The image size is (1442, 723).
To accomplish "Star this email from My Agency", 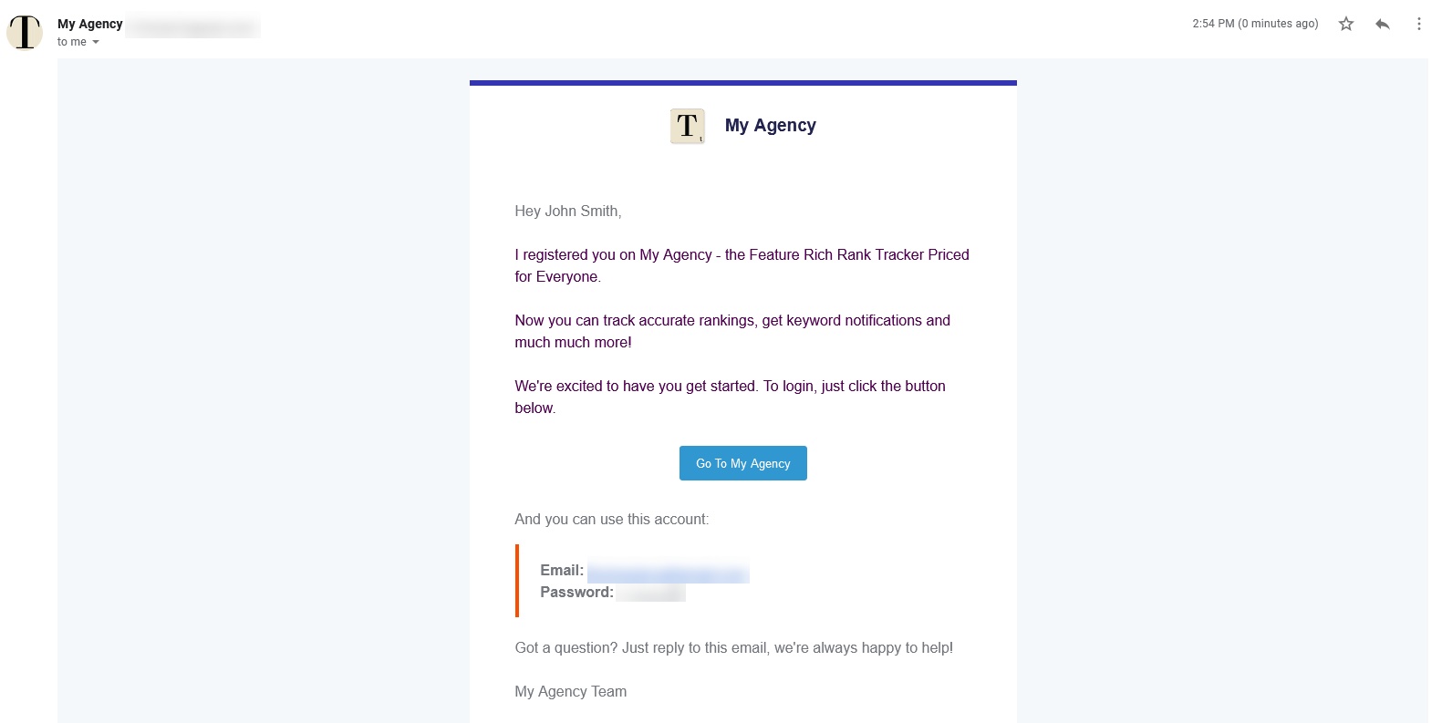I will [1345, 24].
